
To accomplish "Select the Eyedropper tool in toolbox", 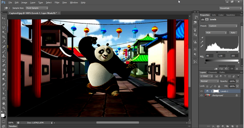I will click(x=3, y=42).
